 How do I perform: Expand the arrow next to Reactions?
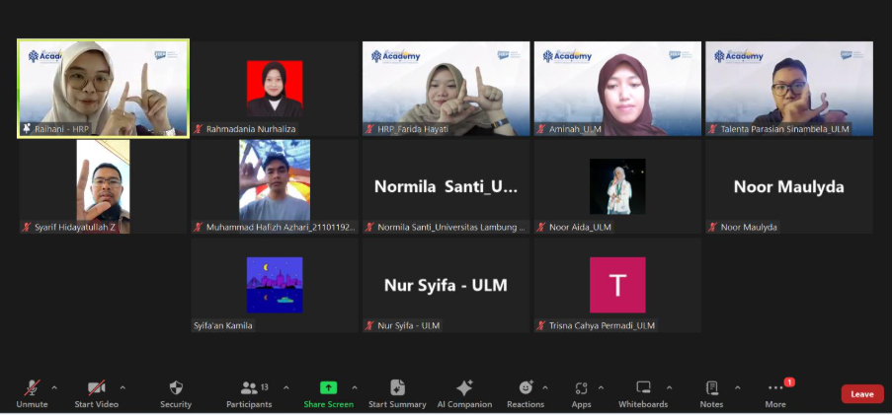click(x=545, y=387)
